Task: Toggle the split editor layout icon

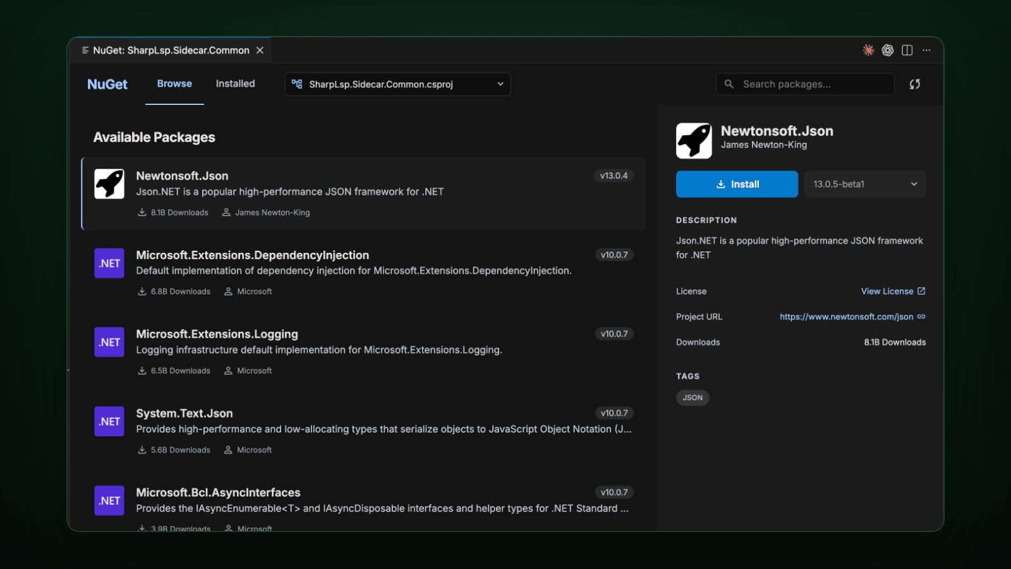Action: (907, 50)
